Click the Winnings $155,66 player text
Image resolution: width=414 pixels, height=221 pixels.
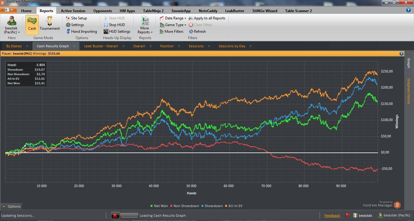(46, 53)
